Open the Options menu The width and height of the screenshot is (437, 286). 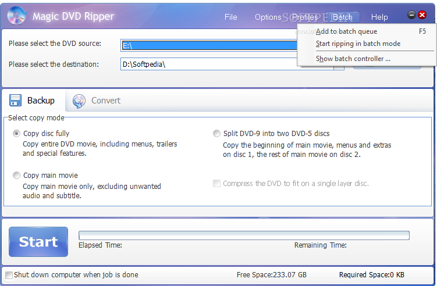coord(268,17)
